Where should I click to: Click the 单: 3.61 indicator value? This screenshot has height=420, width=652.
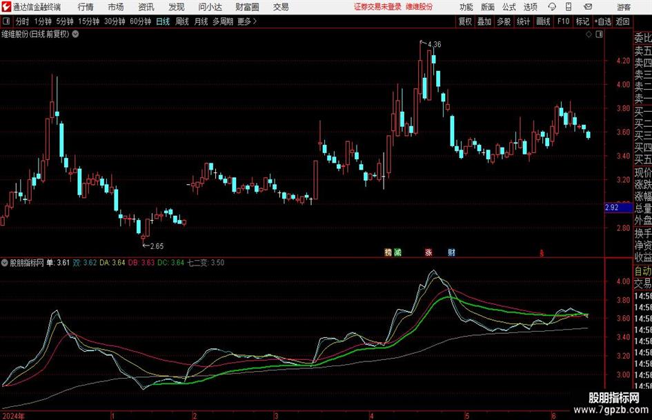click(58, 262)
